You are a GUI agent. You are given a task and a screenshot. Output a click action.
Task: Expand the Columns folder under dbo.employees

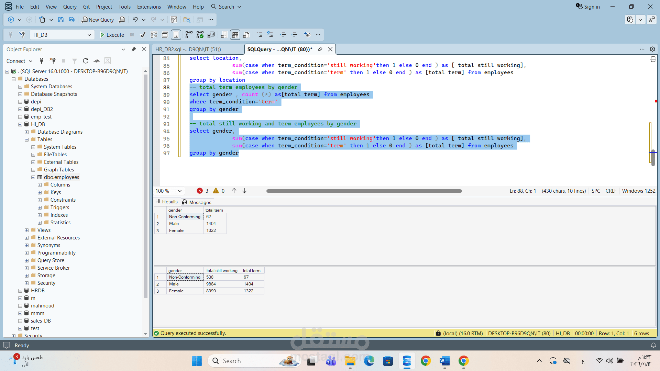click(40, 185)
